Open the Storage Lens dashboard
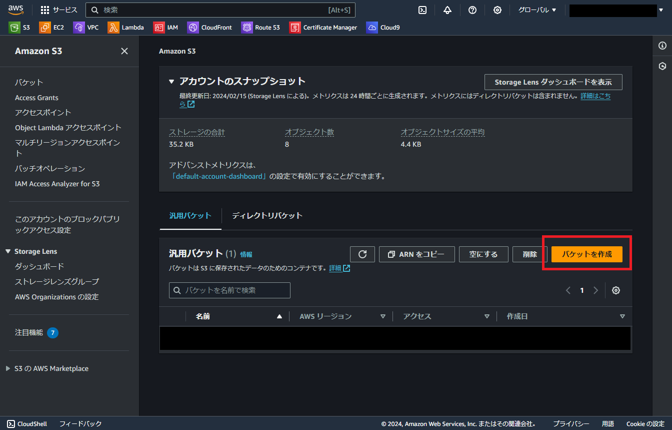Viewport: 672px width, 430px height. point(553,82)
